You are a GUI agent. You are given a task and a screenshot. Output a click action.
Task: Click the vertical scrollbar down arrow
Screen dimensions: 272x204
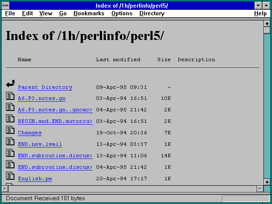(267, 182)
